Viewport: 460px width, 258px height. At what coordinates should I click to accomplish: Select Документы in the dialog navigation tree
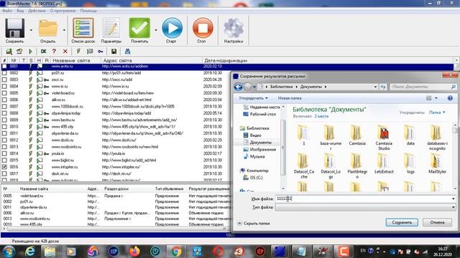click(x=260, y=143)
